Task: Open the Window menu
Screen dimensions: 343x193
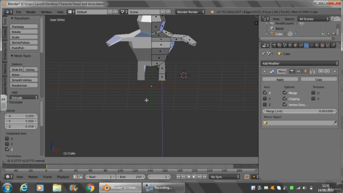Action: click(x=46, y=12)
